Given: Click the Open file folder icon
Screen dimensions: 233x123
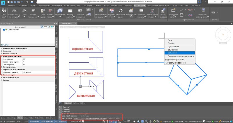Looking at the screenshot, I should [12, 2].
